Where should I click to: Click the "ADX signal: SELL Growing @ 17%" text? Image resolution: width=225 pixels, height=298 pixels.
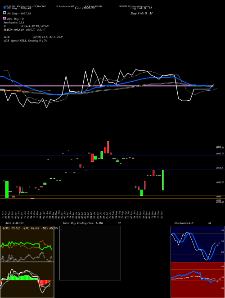click(x=25, y=41)
